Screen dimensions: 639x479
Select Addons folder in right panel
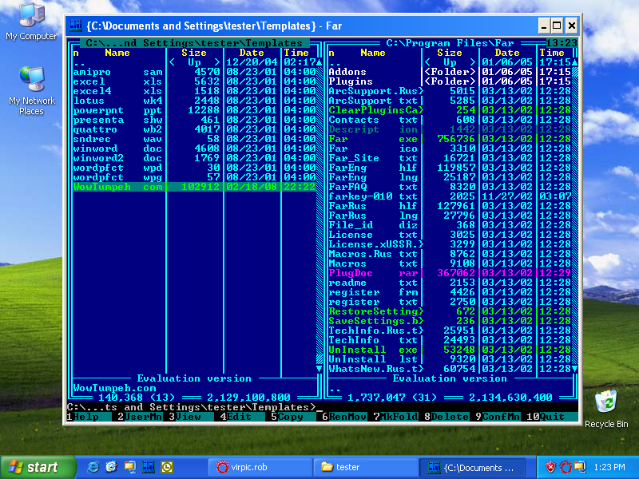click(x=450, y=72)
